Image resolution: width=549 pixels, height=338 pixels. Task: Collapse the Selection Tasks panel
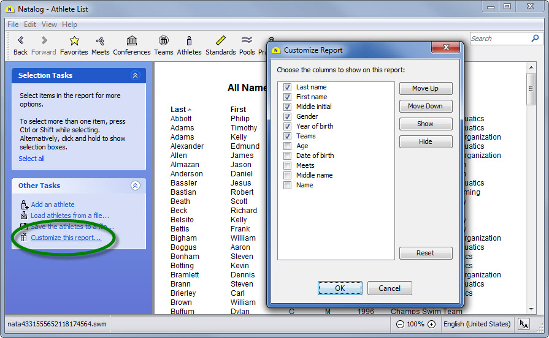point(136,75)
